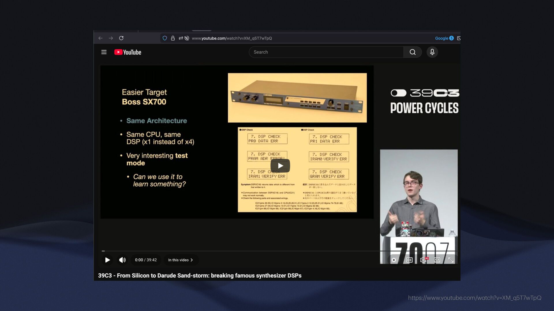Switch to theater mode view
Viewport: 554px width, 311px height.
click(x=437, y=260)
